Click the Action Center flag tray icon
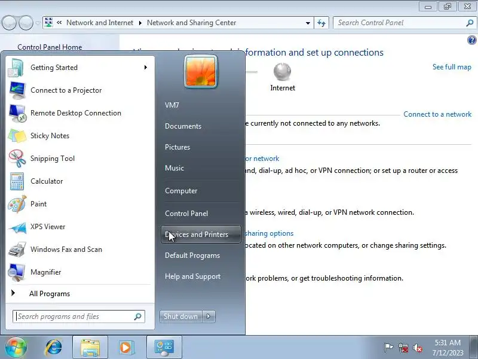Image resolution: width=478 pixels, height=359 pixels. [388, 348]
